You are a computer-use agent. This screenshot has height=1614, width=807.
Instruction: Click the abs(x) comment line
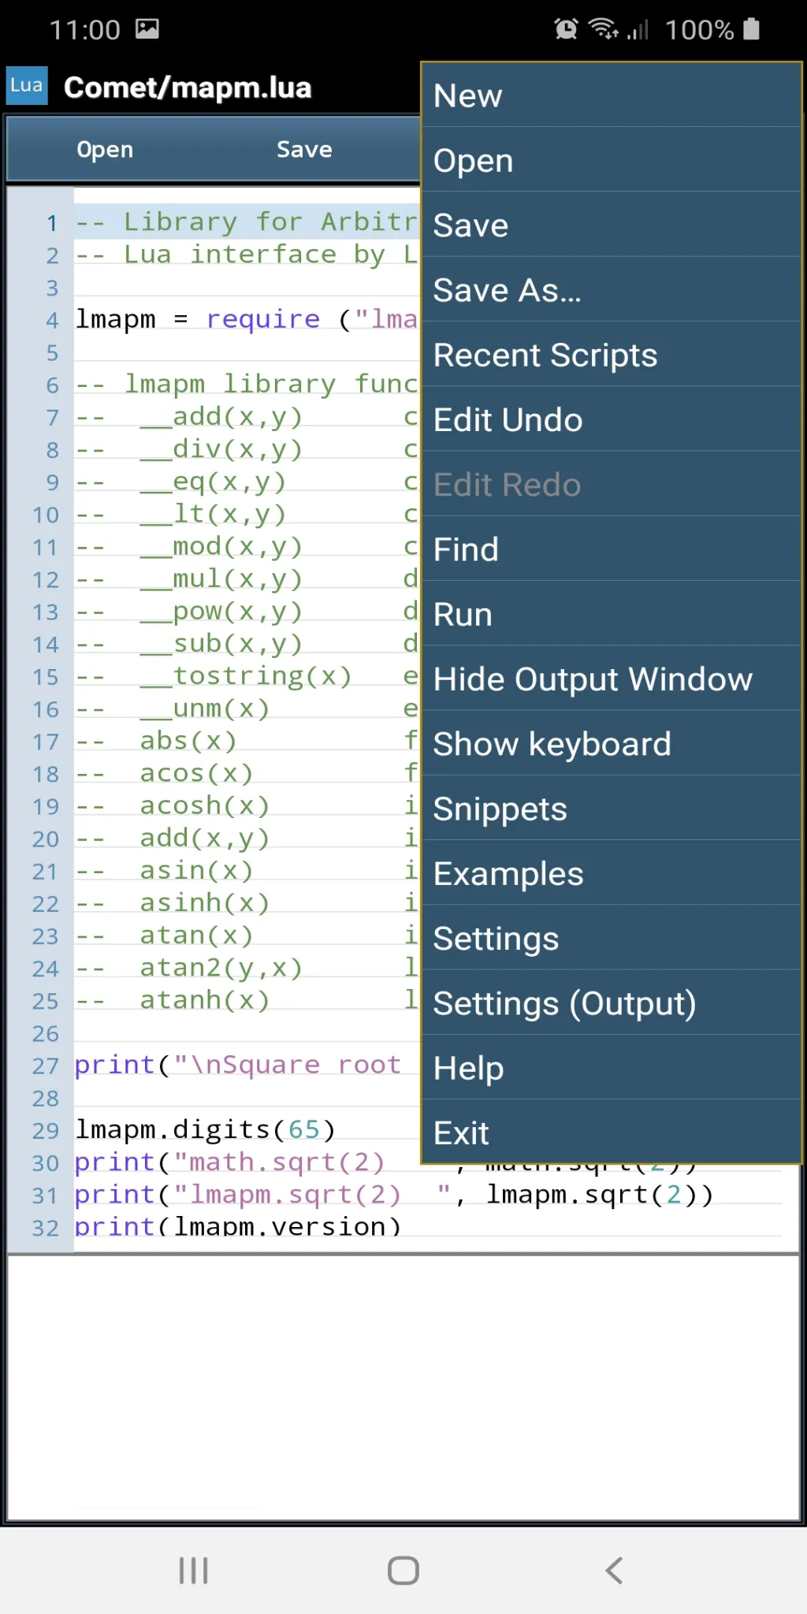246,741
